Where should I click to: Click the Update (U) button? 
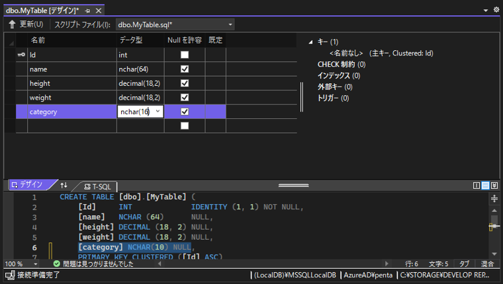point(27,24)
